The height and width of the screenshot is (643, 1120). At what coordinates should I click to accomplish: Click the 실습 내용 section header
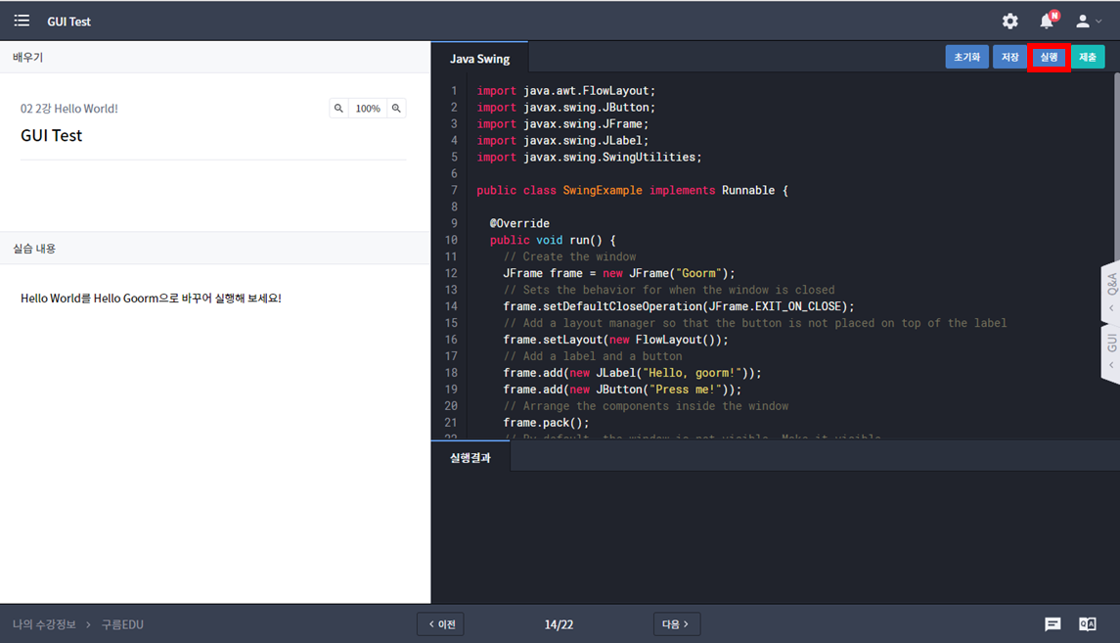tap(215, 248)
